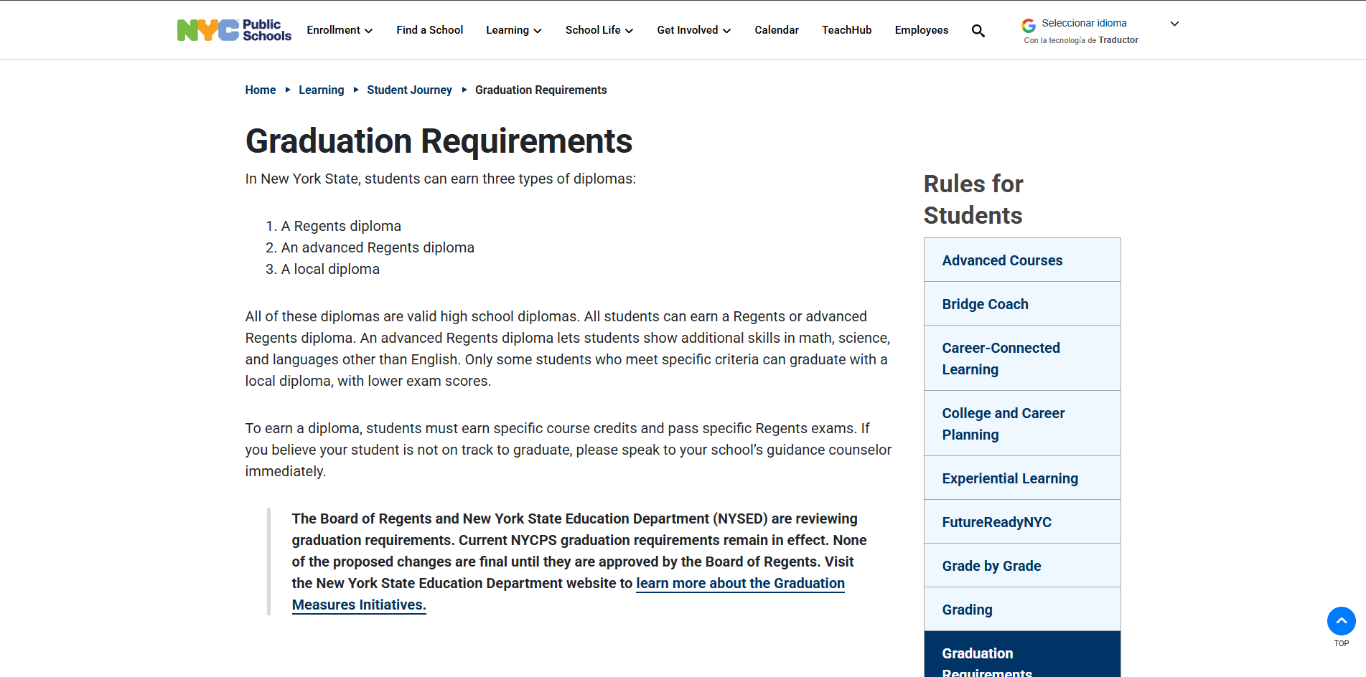
Task: Click 'Con la tecnología de Traductor' text
Action: (x=1081, y=40)
